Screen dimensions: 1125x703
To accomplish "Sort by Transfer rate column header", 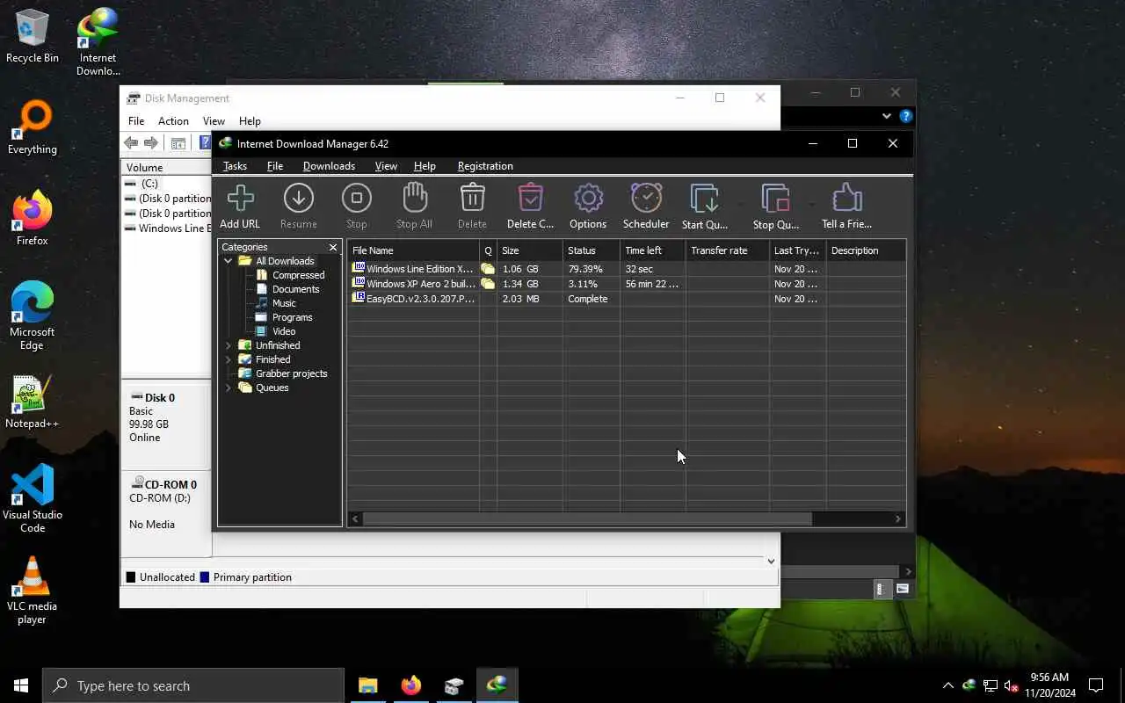I will 728,250.
